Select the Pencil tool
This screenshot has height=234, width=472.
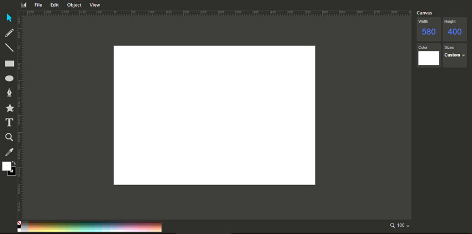[x=9, y=33]
